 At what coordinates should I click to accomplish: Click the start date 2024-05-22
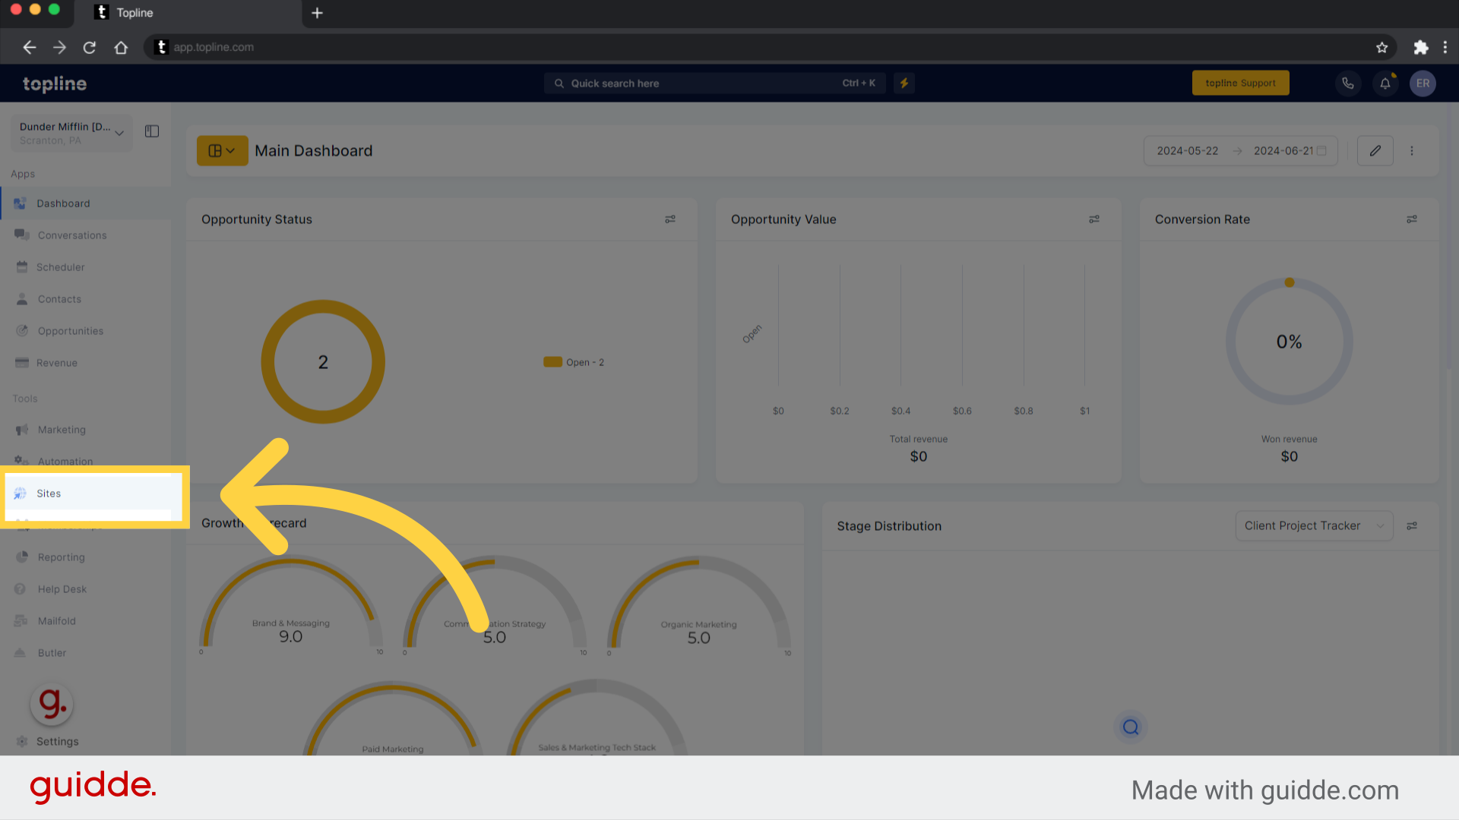1187,151
